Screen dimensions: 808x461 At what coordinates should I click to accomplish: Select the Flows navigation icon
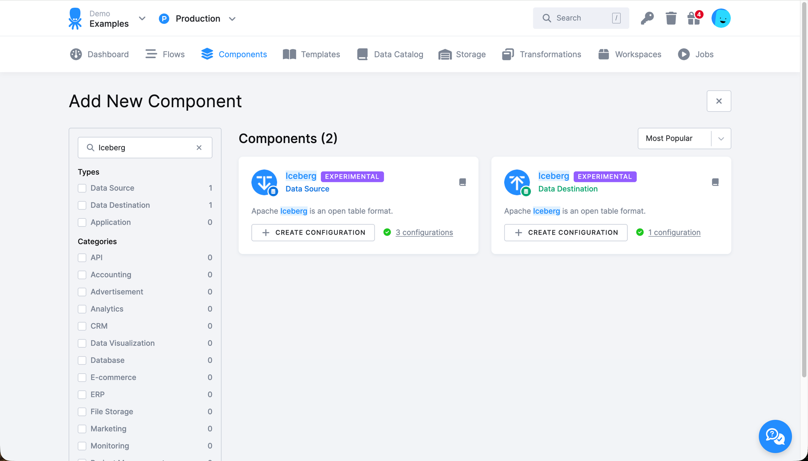pos(151,54)
